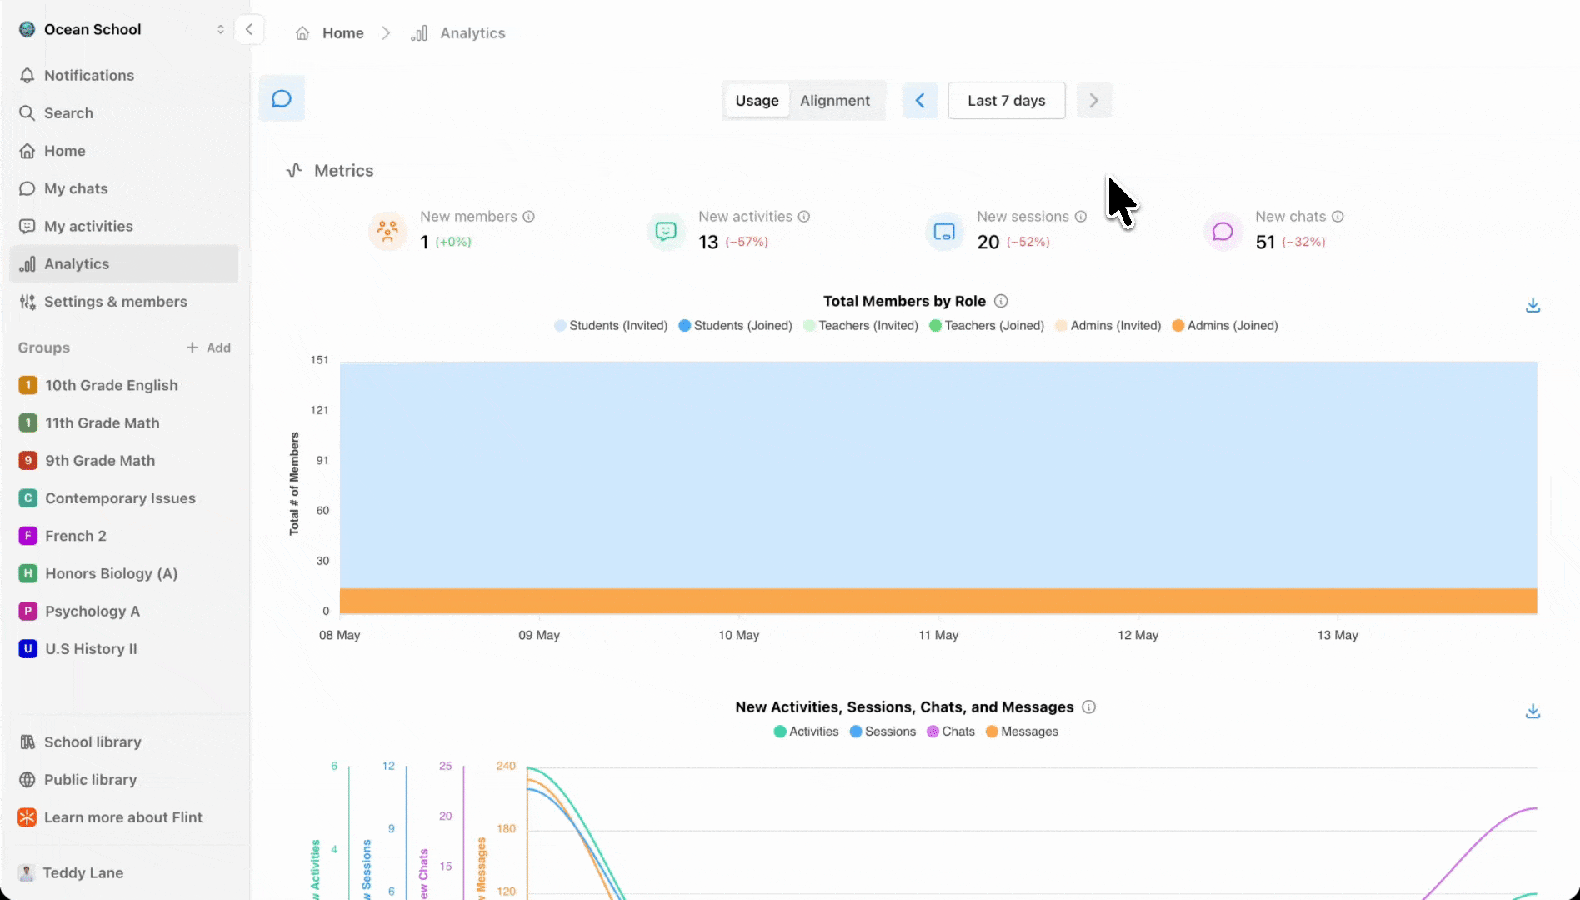Toggle Teachers (Invited) legend series

point(861,326)
